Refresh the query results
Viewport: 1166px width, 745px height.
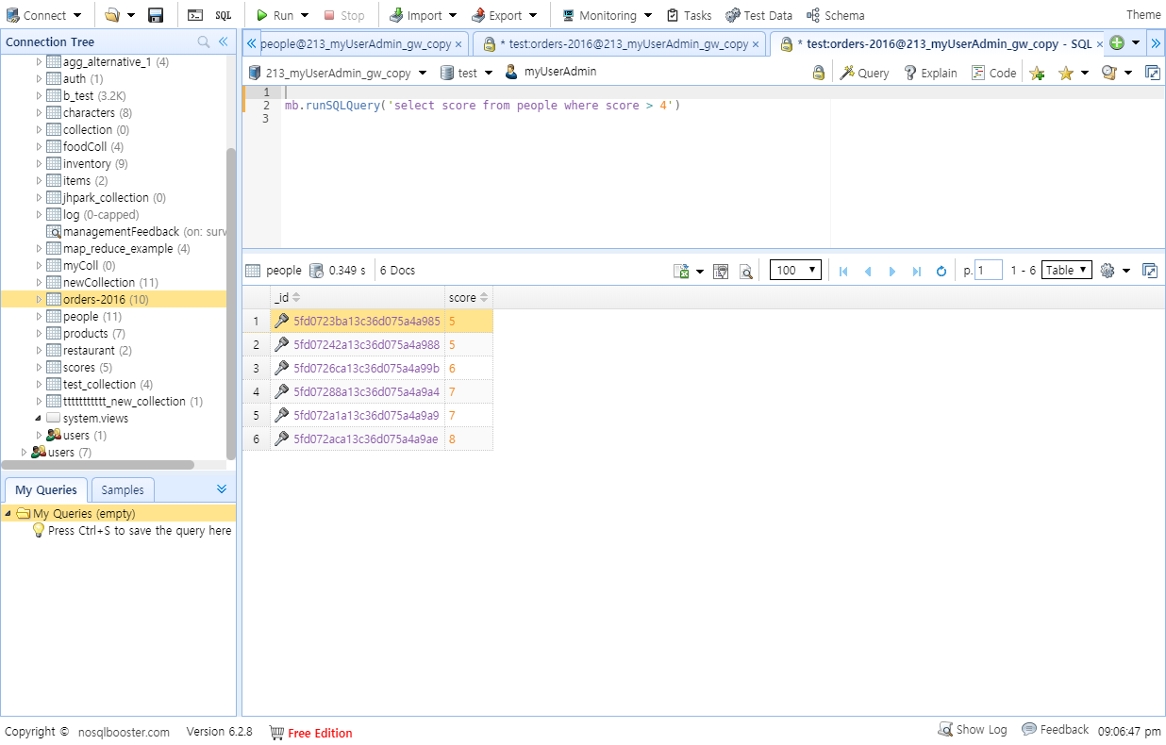[x=941, y=271]
